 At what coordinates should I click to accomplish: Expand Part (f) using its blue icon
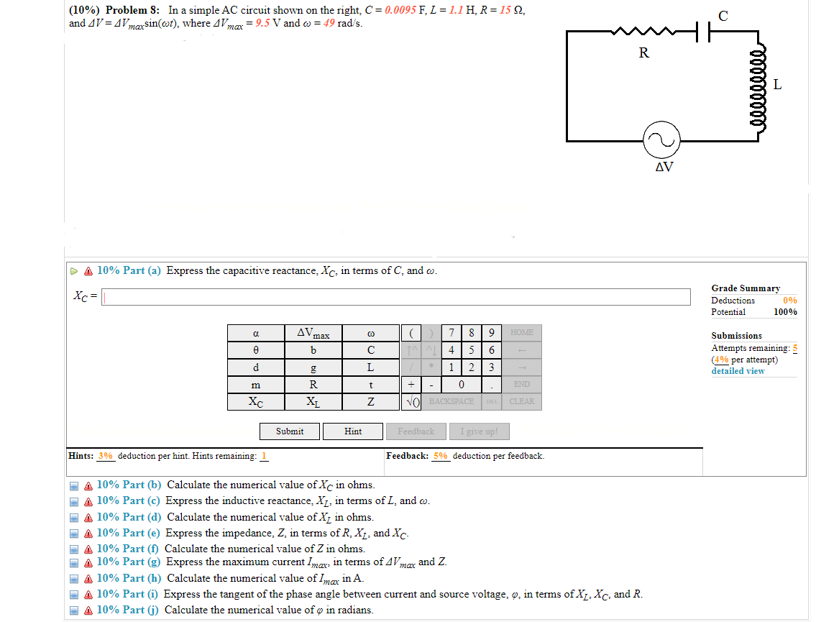point(74,549)
